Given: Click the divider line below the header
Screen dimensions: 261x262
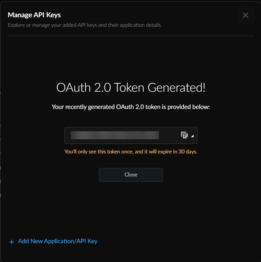Looking at the screenshot, I should tap(131, 36).
